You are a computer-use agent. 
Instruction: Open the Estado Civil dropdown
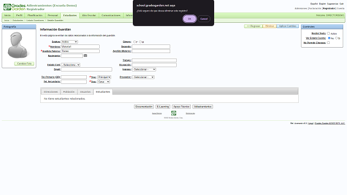tap(70, 65)
